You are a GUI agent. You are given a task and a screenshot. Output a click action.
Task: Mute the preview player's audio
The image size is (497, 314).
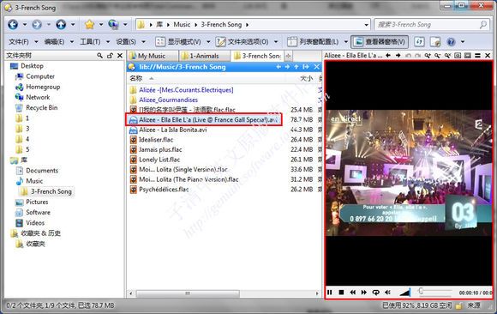click(387, 292)
